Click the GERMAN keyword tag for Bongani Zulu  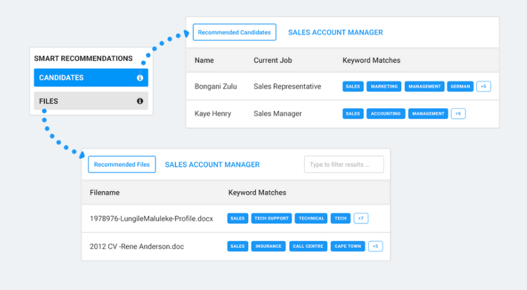tap(460, 86)
